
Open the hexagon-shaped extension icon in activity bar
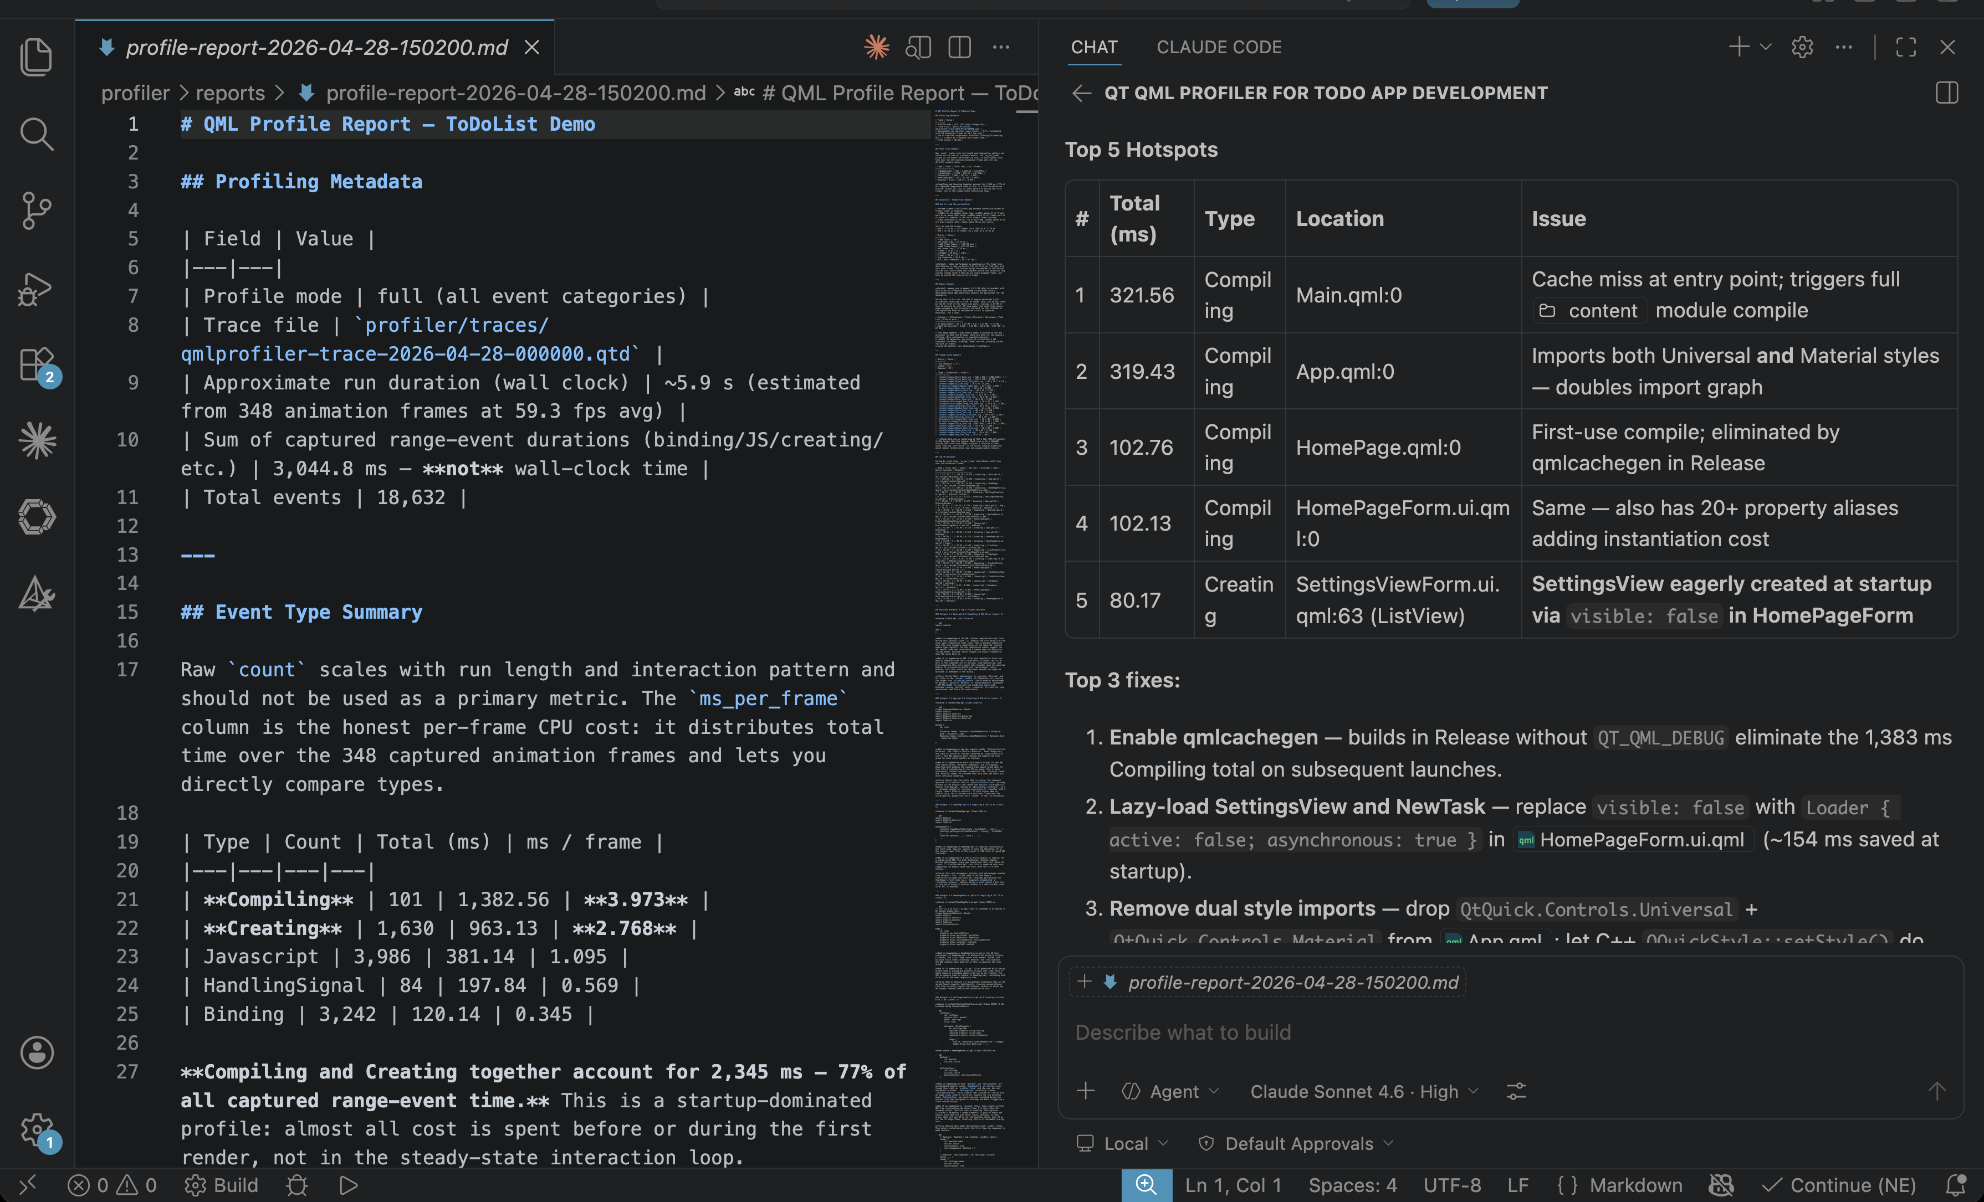click(36, 516)
